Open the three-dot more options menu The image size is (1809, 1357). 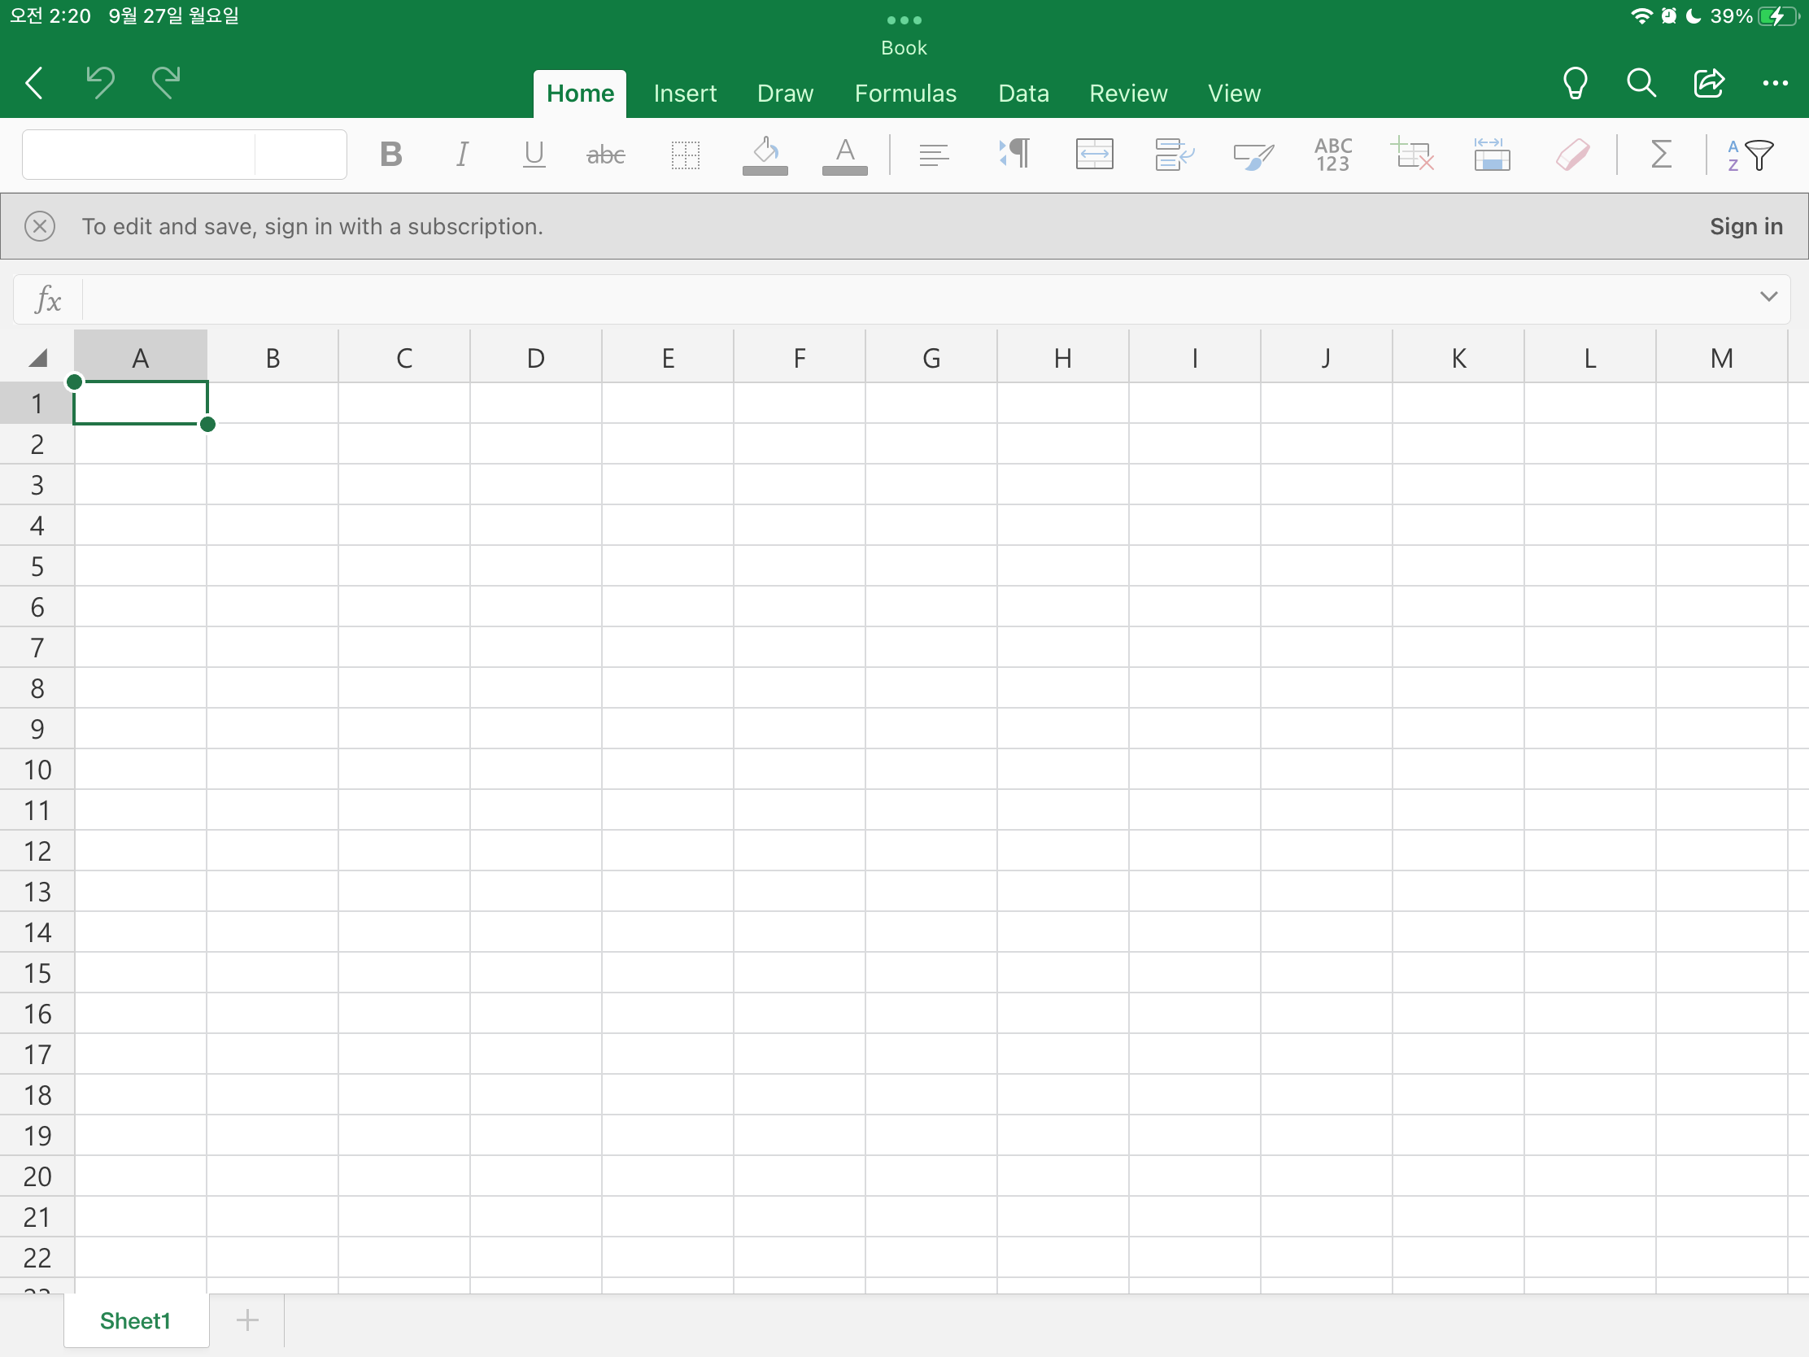click(1775, 83)
